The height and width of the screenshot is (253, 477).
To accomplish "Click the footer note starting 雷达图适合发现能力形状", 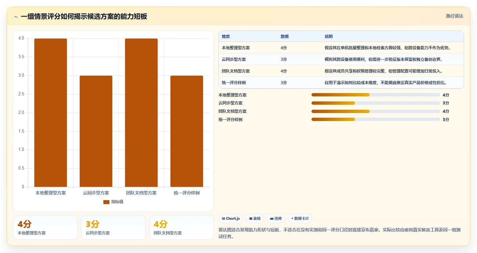I will pos(340,233).
